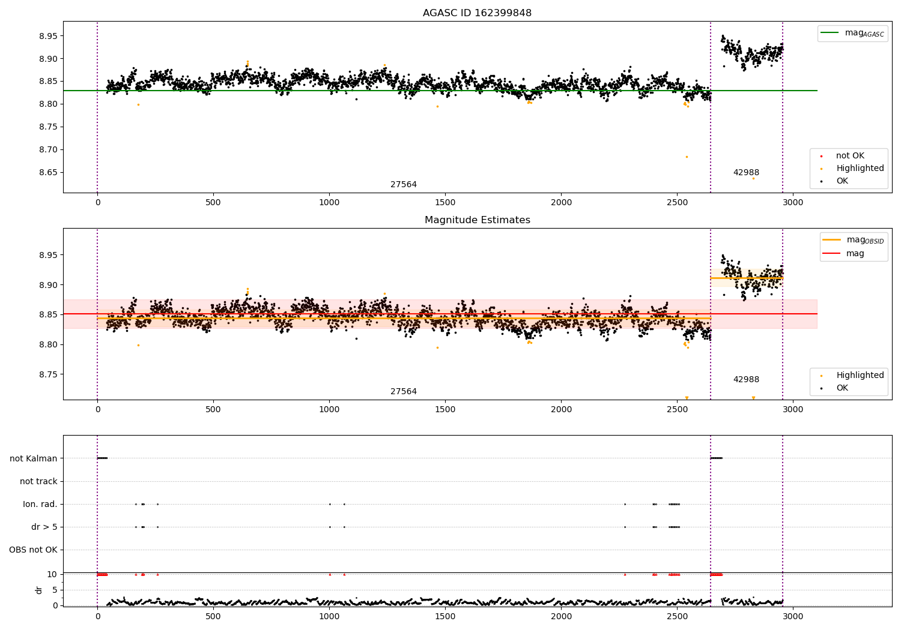Click the 8.65 tick on the top plot

[x=47, y=173]
